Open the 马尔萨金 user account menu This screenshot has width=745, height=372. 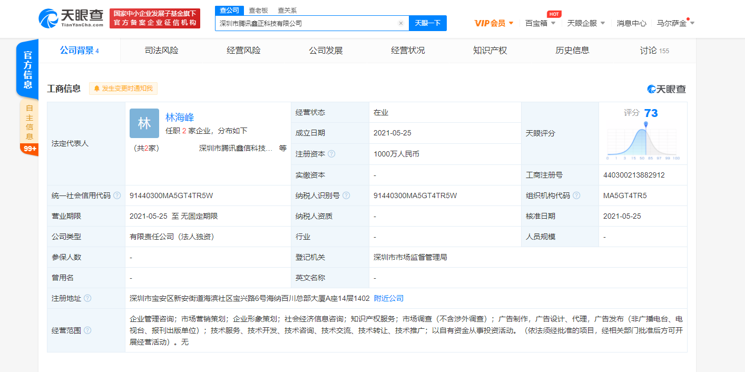[675, 23]
